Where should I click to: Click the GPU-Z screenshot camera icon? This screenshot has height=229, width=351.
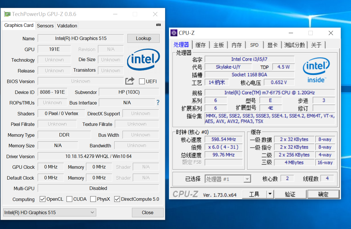[x=159, y=25]
